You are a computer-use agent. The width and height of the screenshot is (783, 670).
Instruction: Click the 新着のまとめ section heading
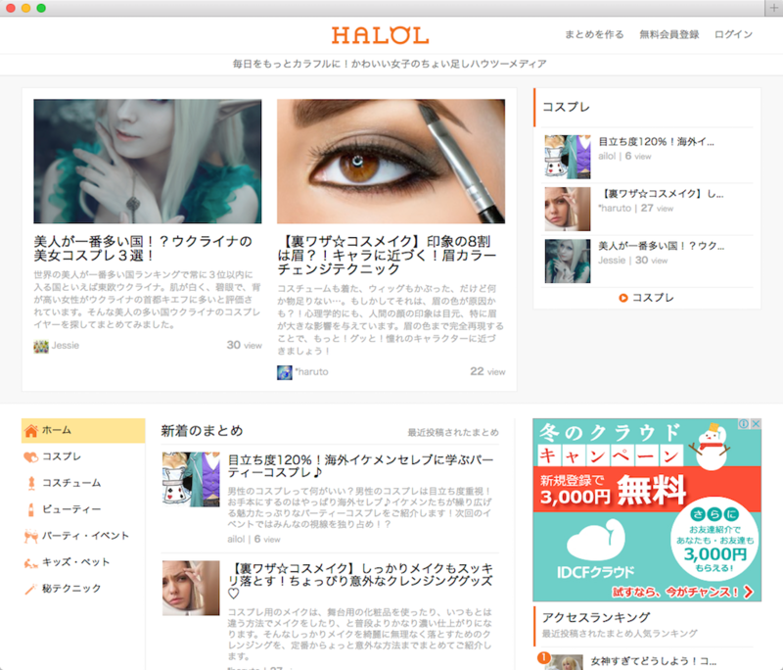point(202,431)
